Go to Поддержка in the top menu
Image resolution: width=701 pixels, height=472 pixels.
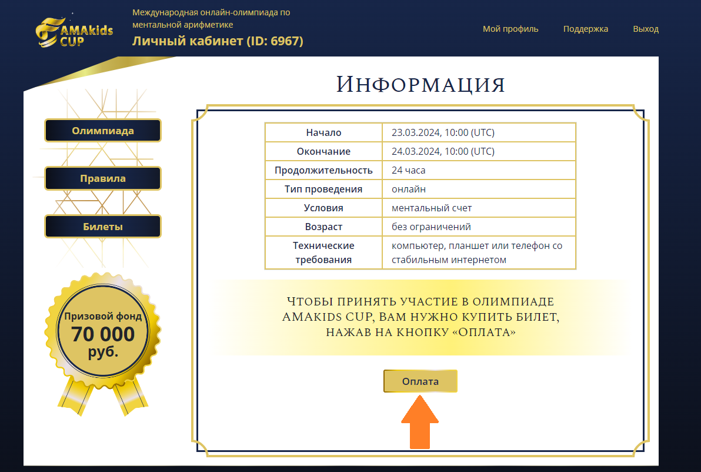(x=585, y=29)
